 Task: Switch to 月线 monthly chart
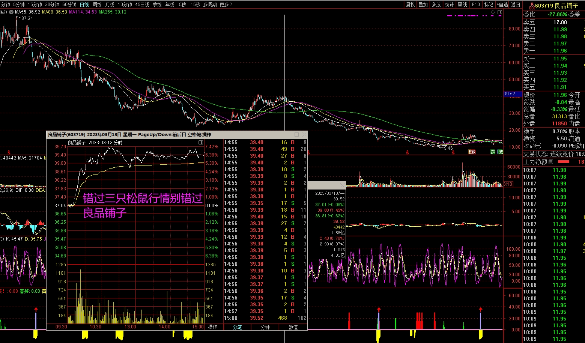tap(110, 5)
